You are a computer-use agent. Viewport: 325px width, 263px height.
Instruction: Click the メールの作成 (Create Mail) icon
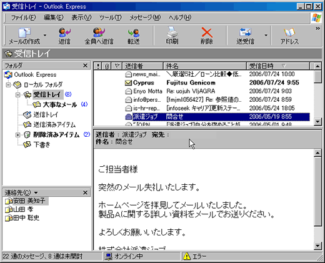24,36
